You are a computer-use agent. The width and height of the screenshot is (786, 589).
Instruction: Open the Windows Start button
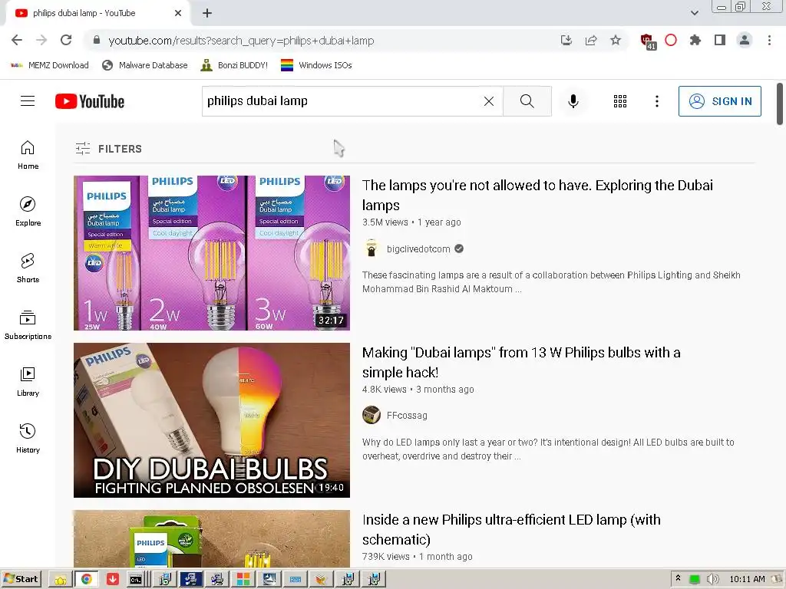click(x=21, y=579)
